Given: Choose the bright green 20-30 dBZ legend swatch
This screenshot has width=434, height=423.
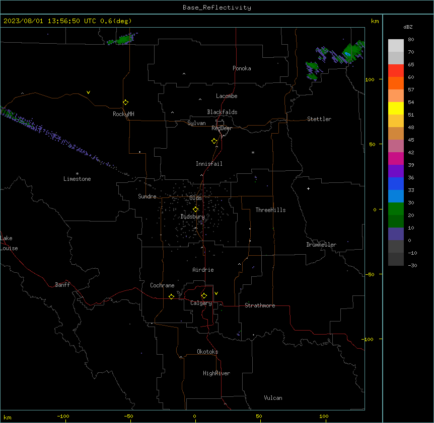Looking at the screenshot, I should (396, 209).
